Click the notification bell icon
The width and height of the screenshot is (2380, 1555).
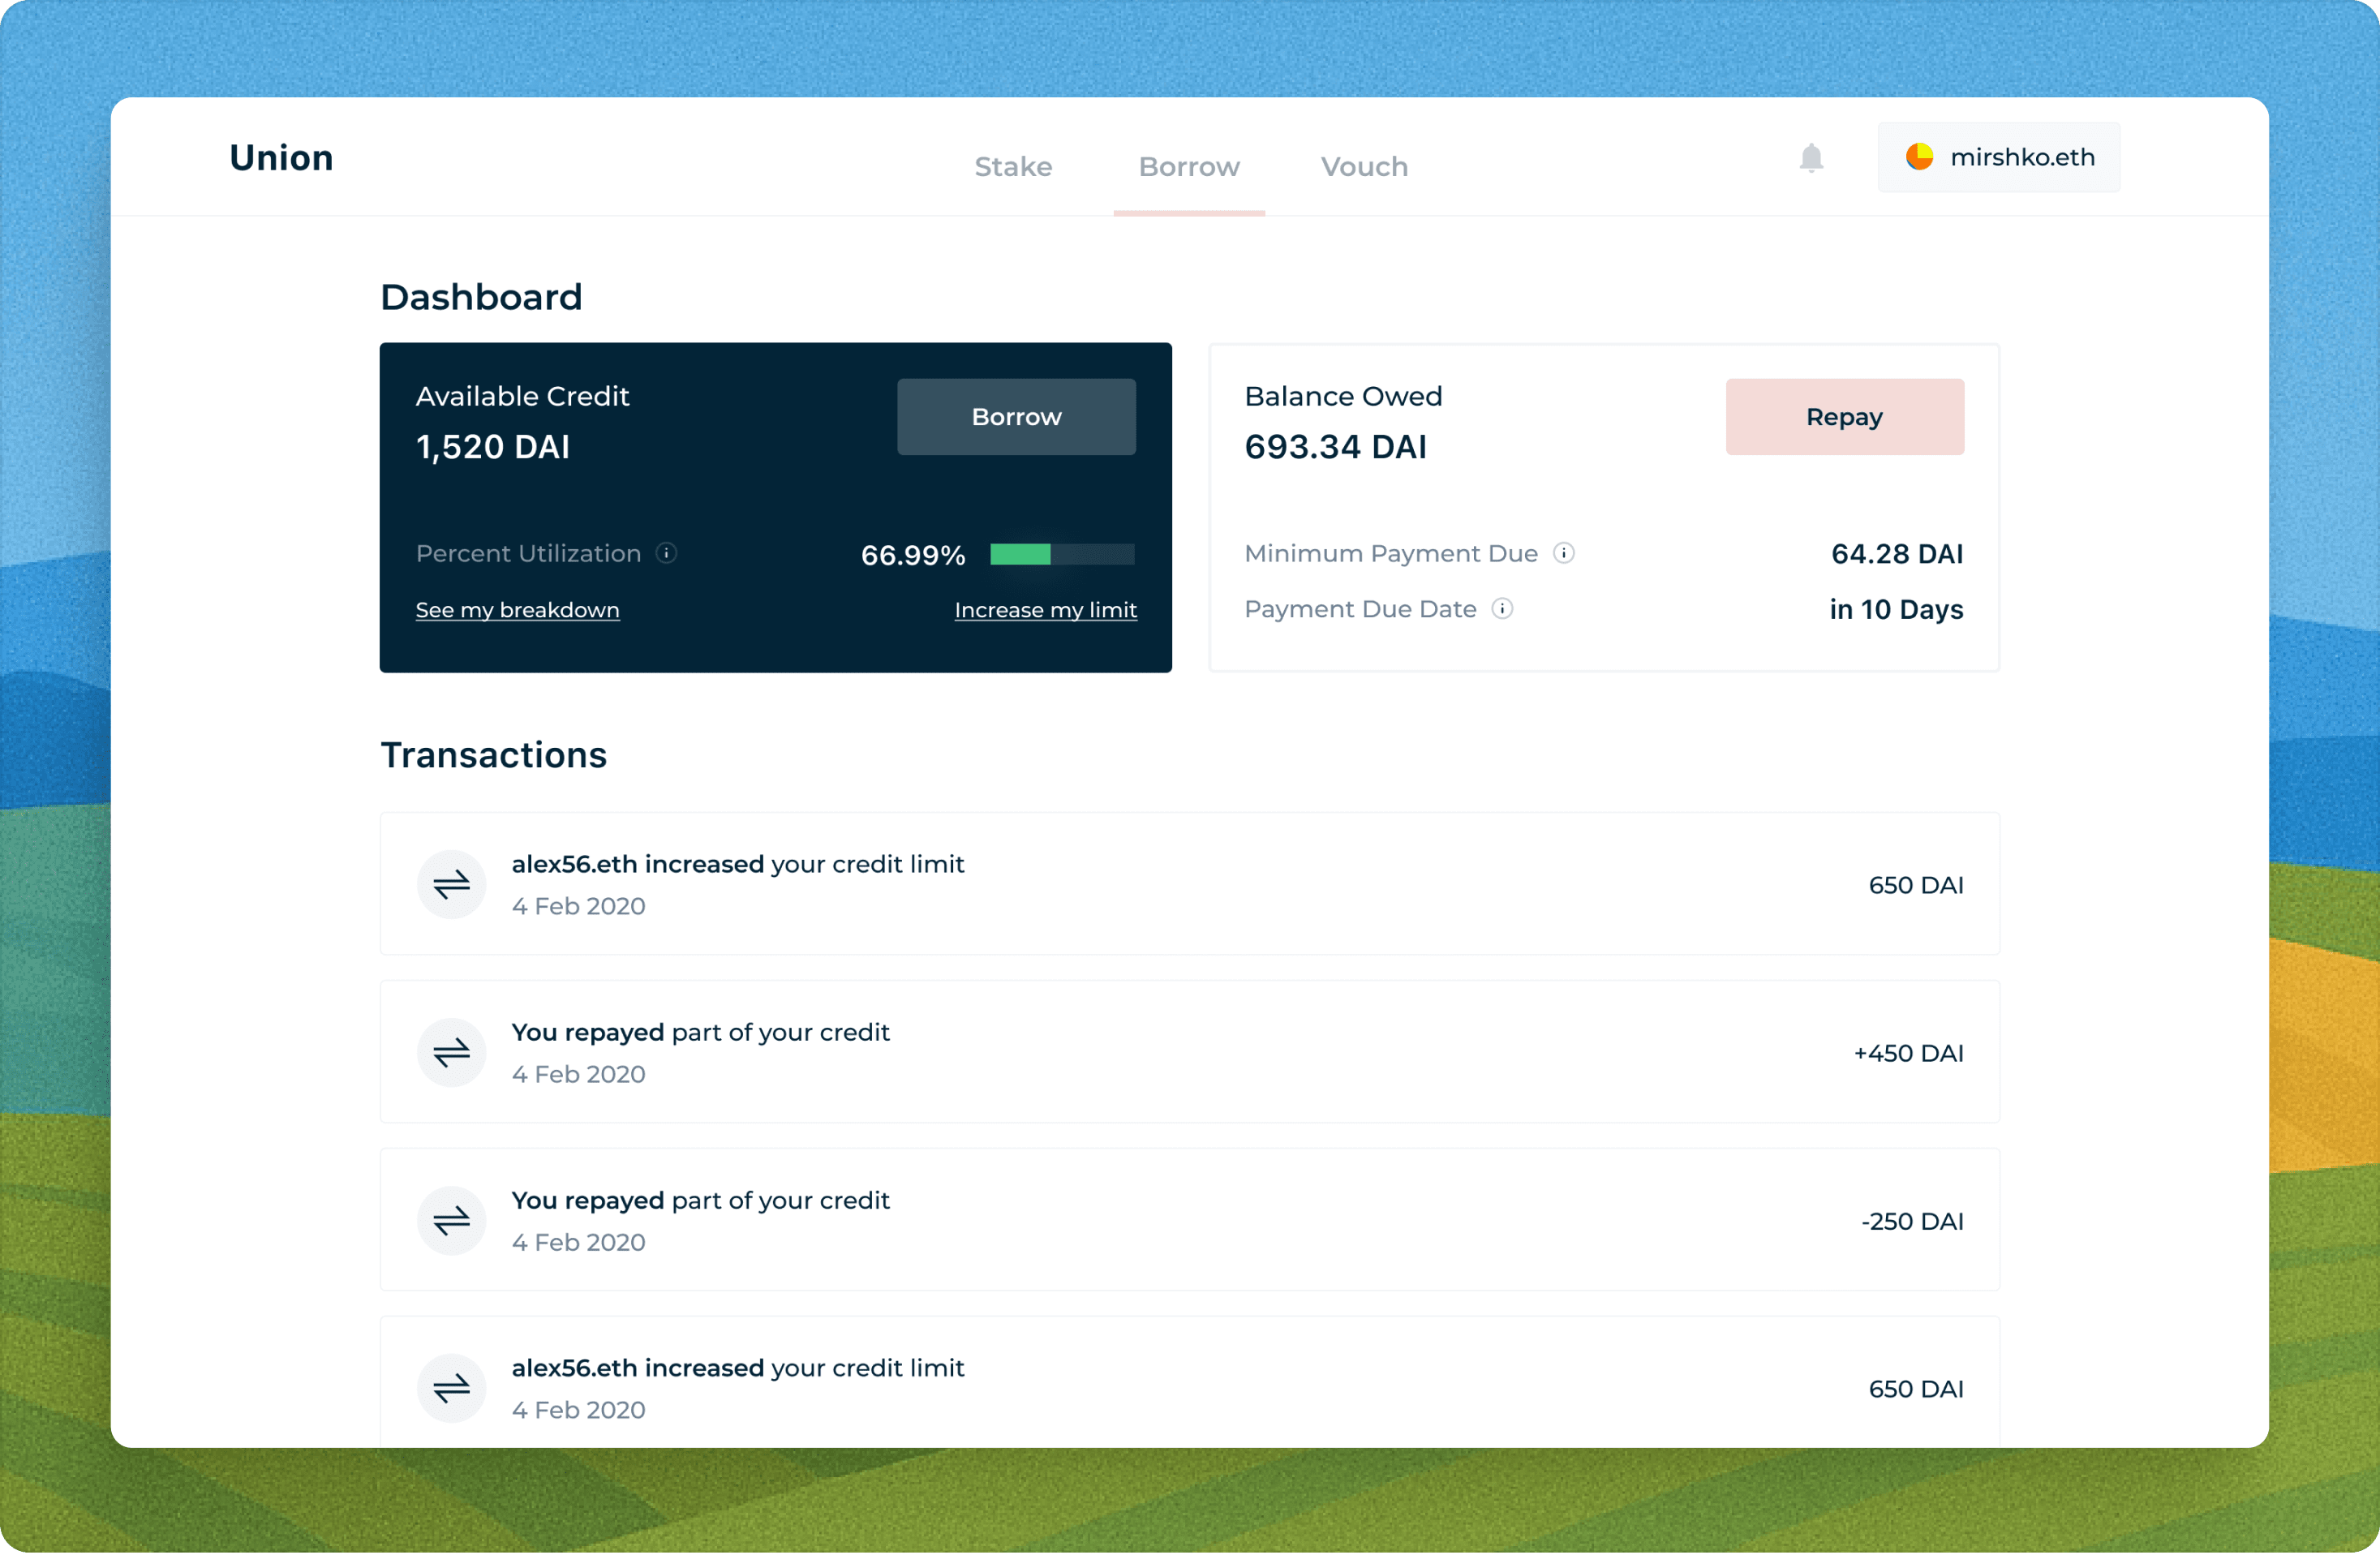(x=1811, y=158)
